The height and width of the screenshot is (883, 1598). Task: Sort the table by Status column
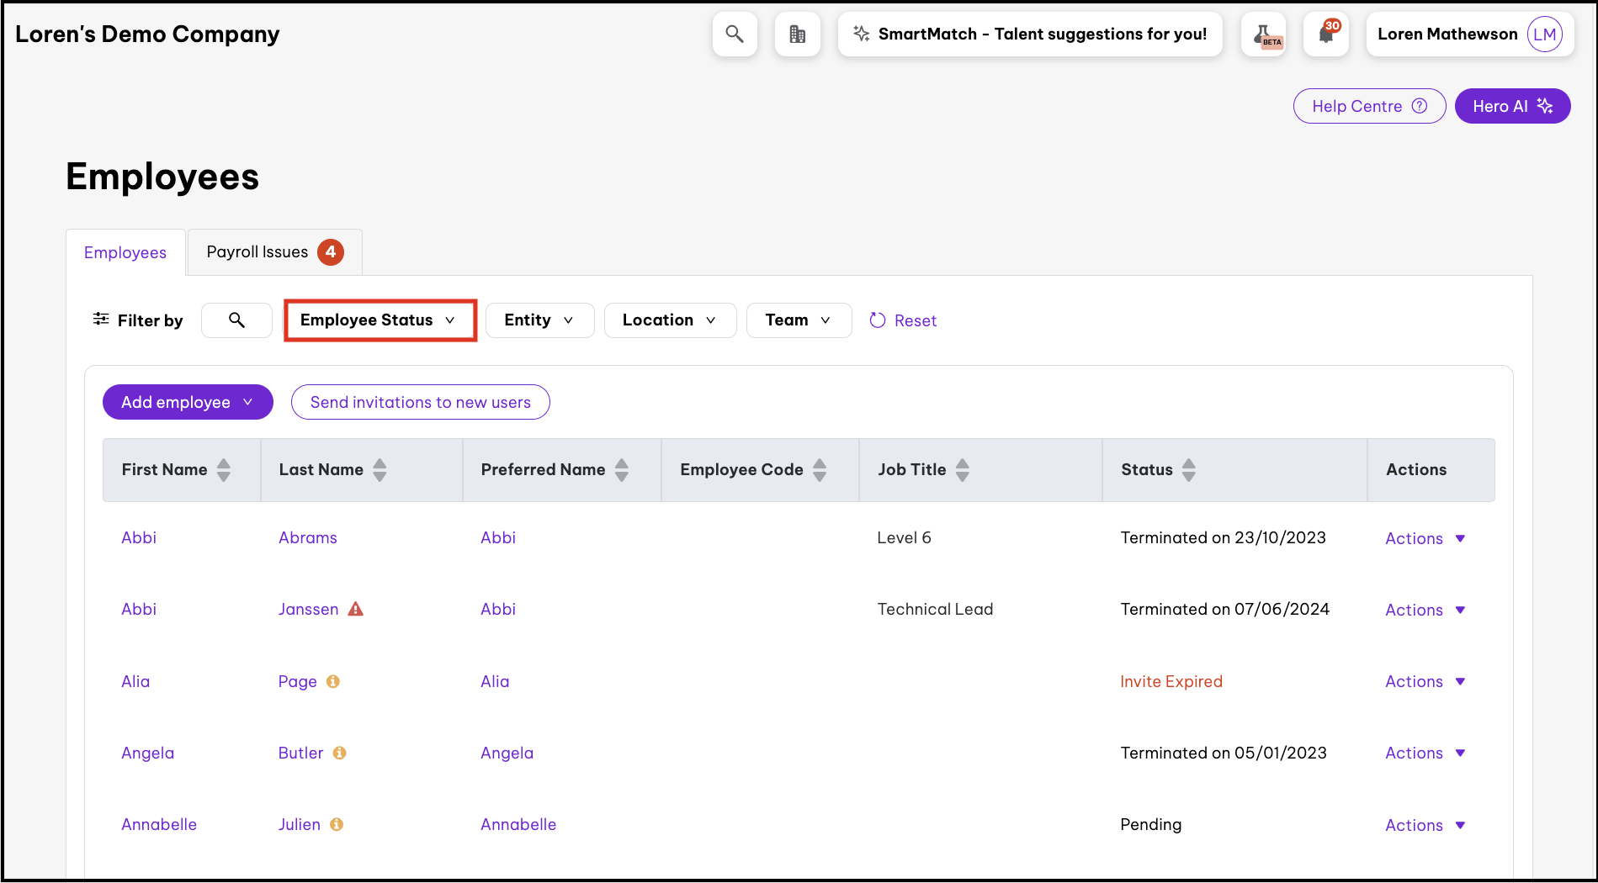pos(1188,470)
